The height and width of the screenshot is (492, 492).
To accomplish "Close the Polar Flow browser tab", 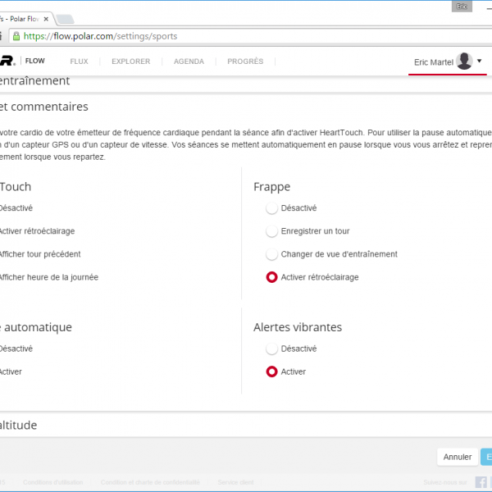I will [x=45, y=18].
